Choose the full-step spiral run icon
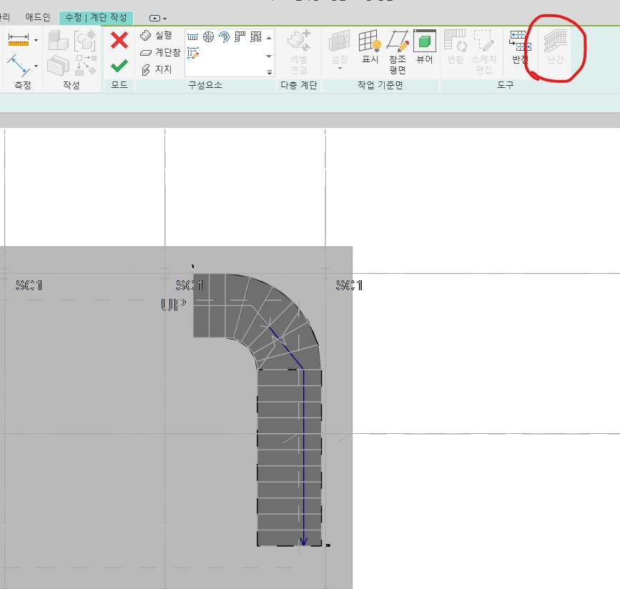620x589 pixels. [x=209, y=36]
